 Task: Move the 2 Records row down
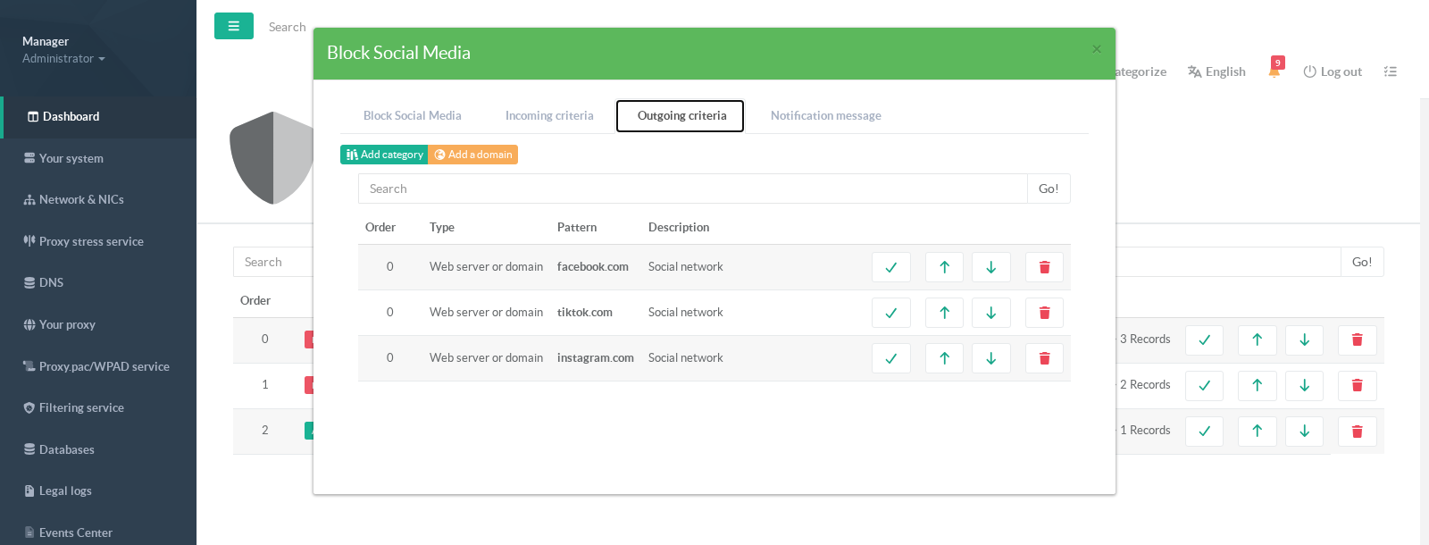click(1305, 385)
